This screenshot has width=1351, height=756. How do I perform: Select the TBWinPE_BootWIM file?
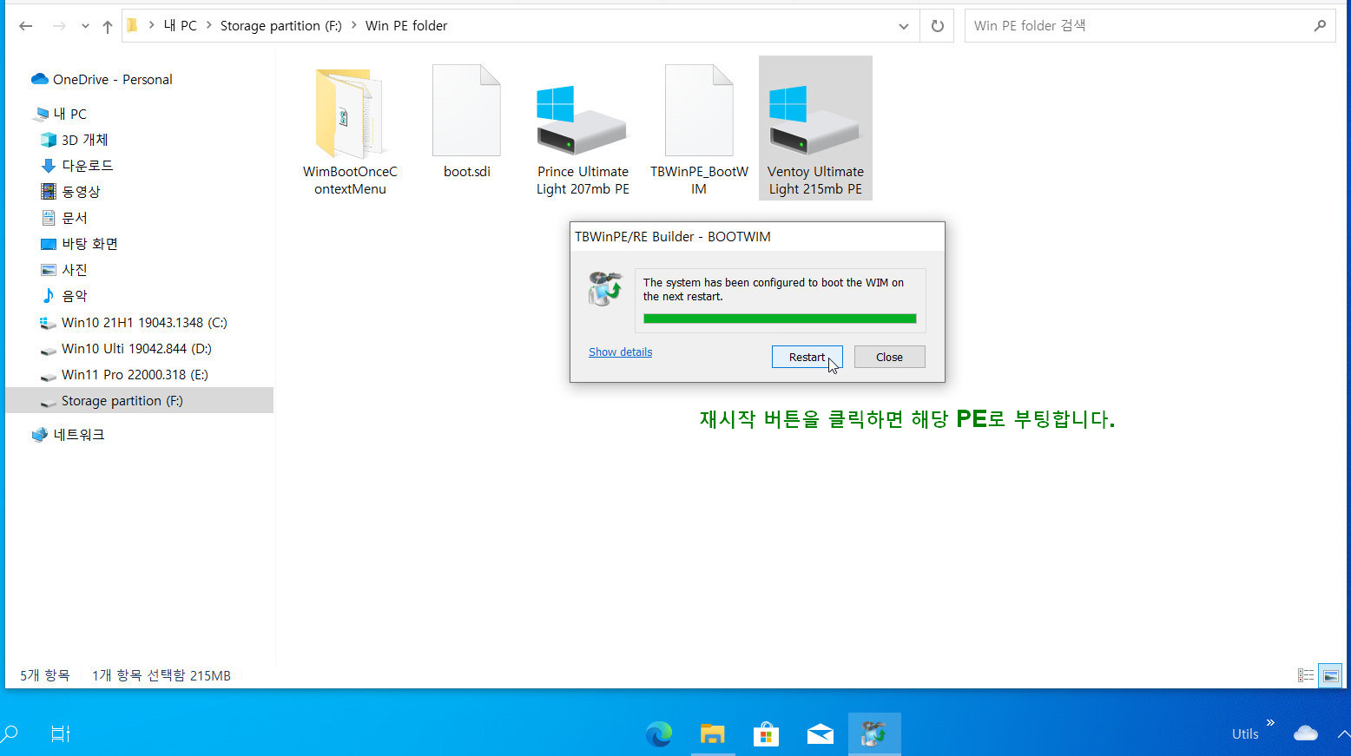coord(699,131)
